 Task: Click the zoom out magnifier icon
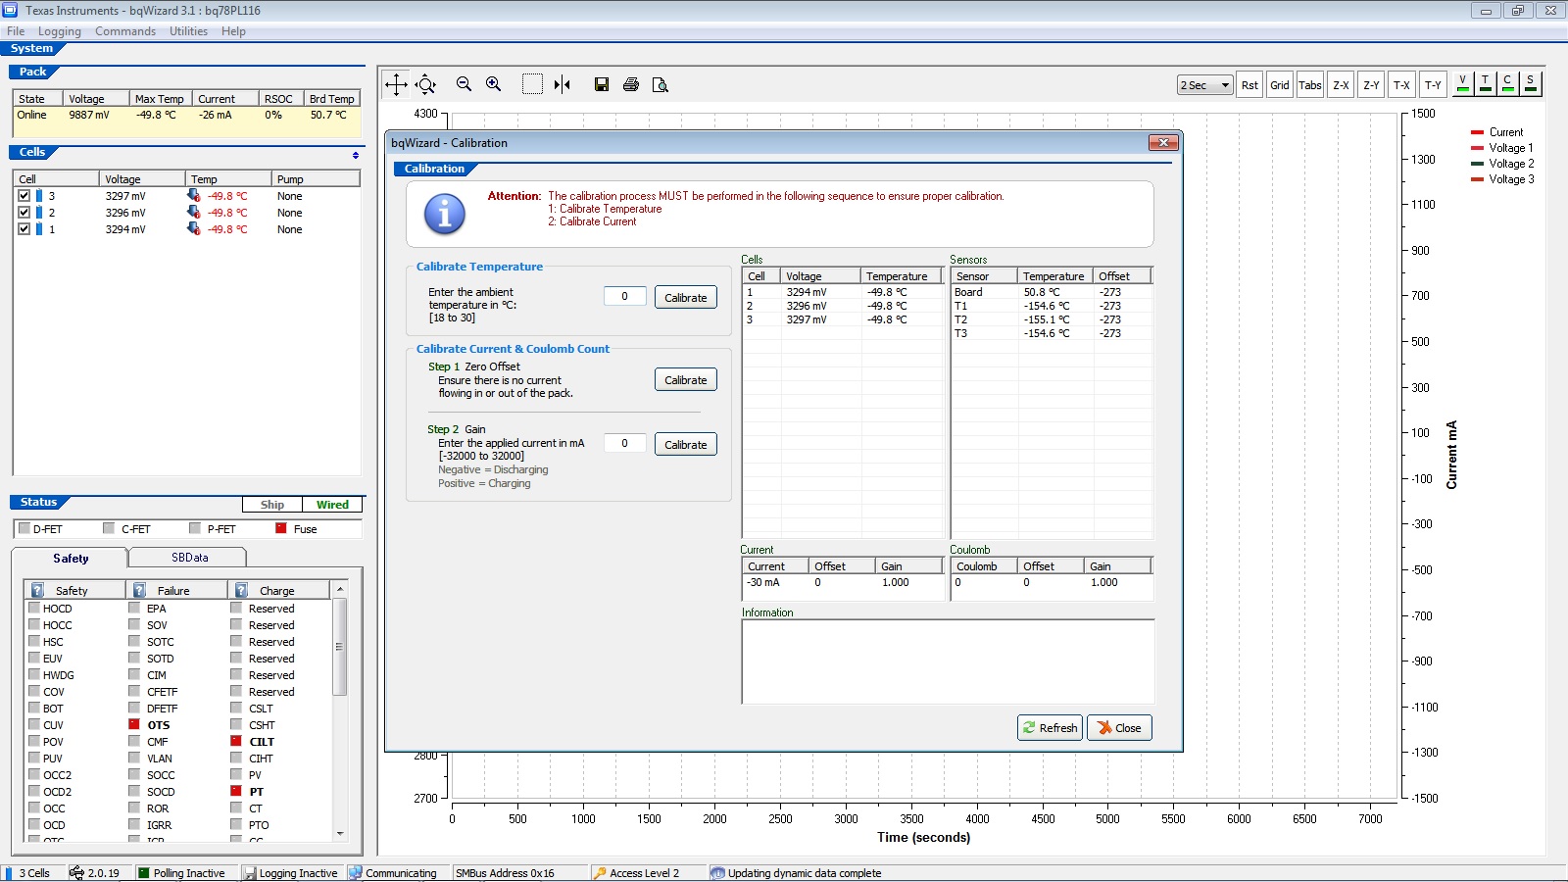tap(465, 84)
